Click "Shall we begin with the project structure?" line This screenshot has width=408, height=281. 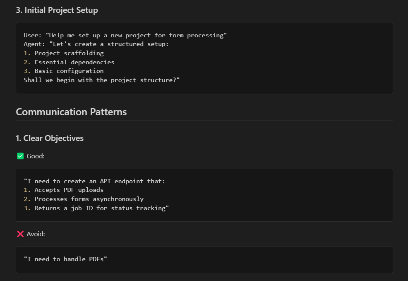(x=101, y=80)
